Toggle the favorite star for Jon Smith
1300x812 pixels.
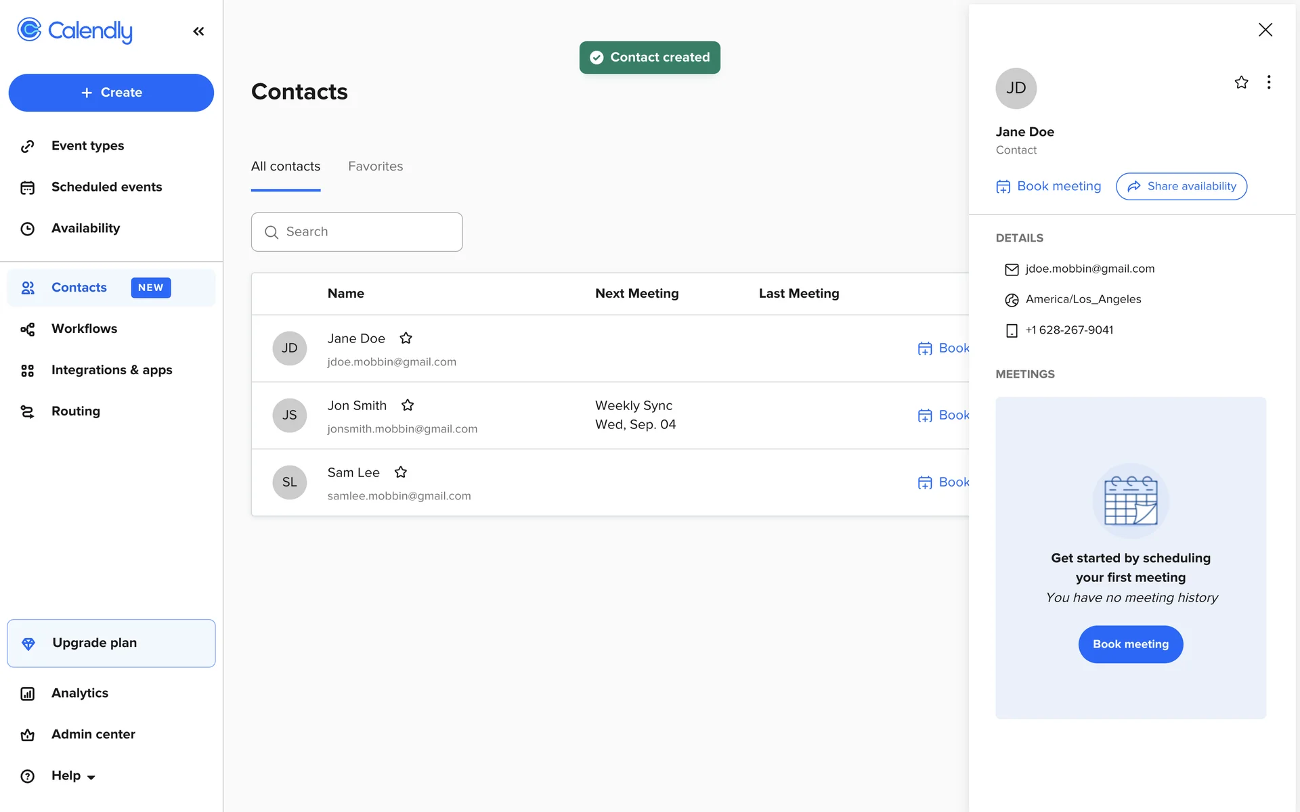tap(407, 405)
